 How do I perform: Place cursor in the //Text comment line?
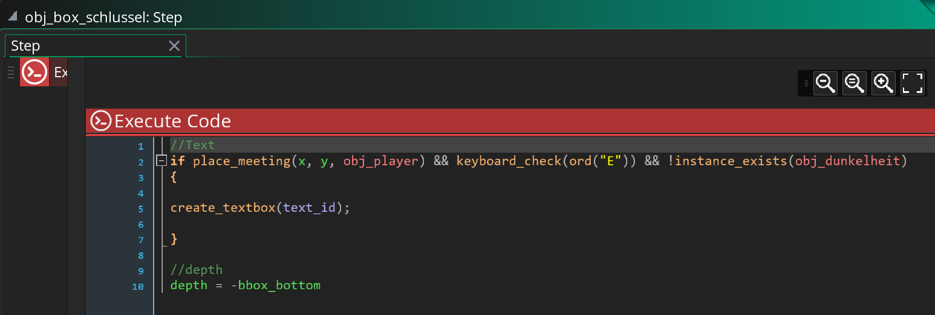193,145
